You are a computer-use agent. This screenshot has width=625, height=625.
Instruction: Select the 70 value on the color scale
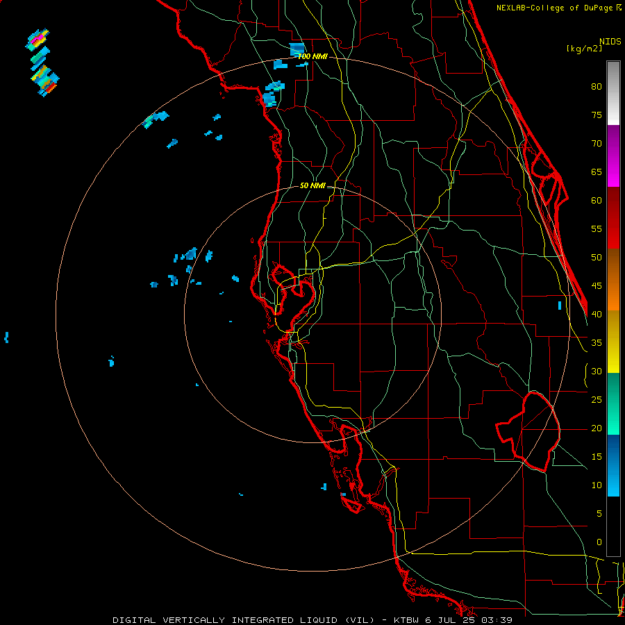(597, 144)
